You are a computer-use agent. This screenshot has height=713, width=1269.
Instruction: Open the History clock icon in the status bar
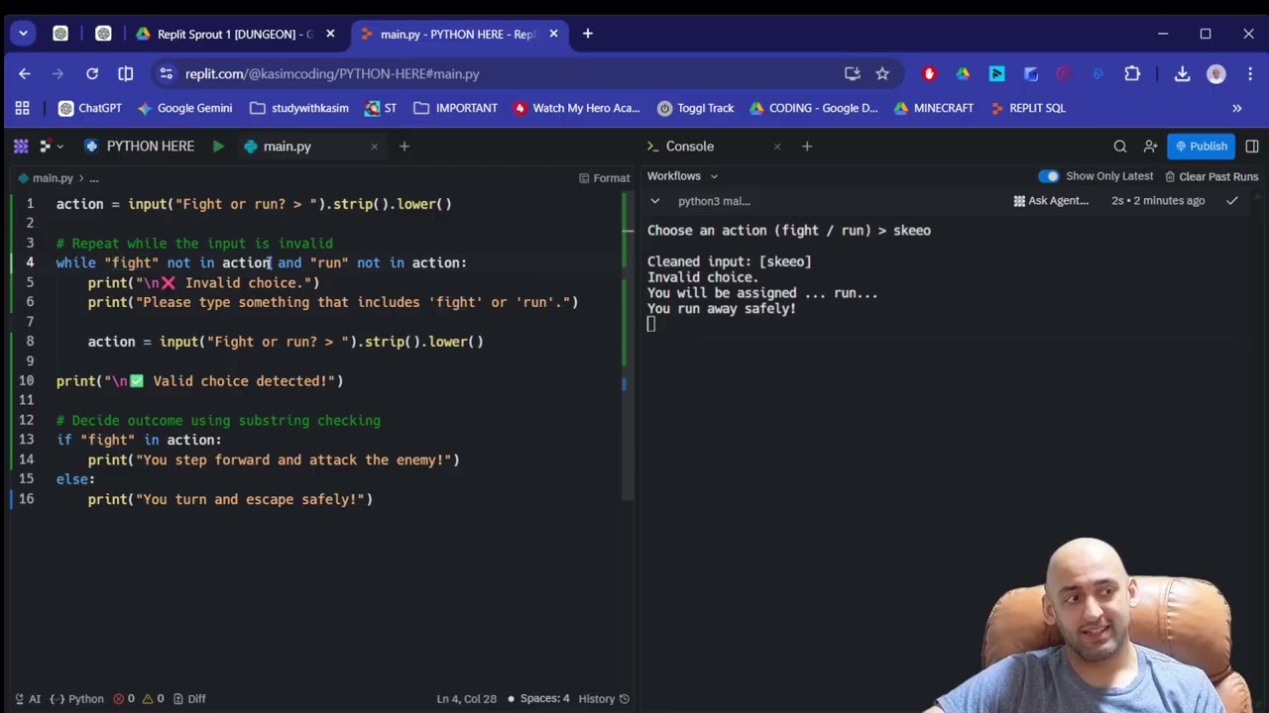point(624,699)
